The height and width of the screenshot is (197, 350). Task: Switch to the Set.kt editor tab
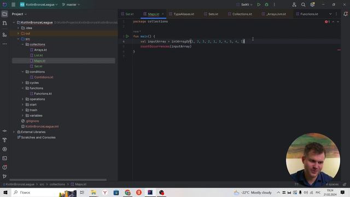click(127, 14)
